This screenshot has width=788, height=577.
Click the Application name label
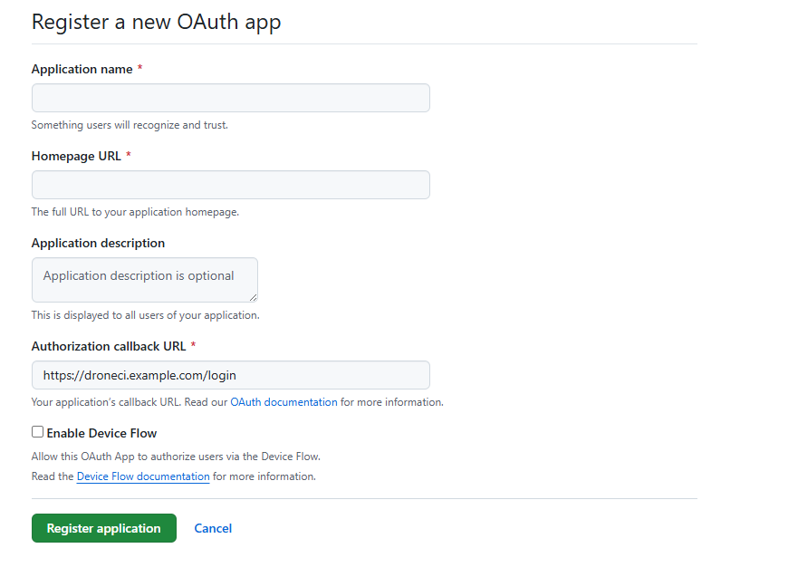[x=81, y=68]
